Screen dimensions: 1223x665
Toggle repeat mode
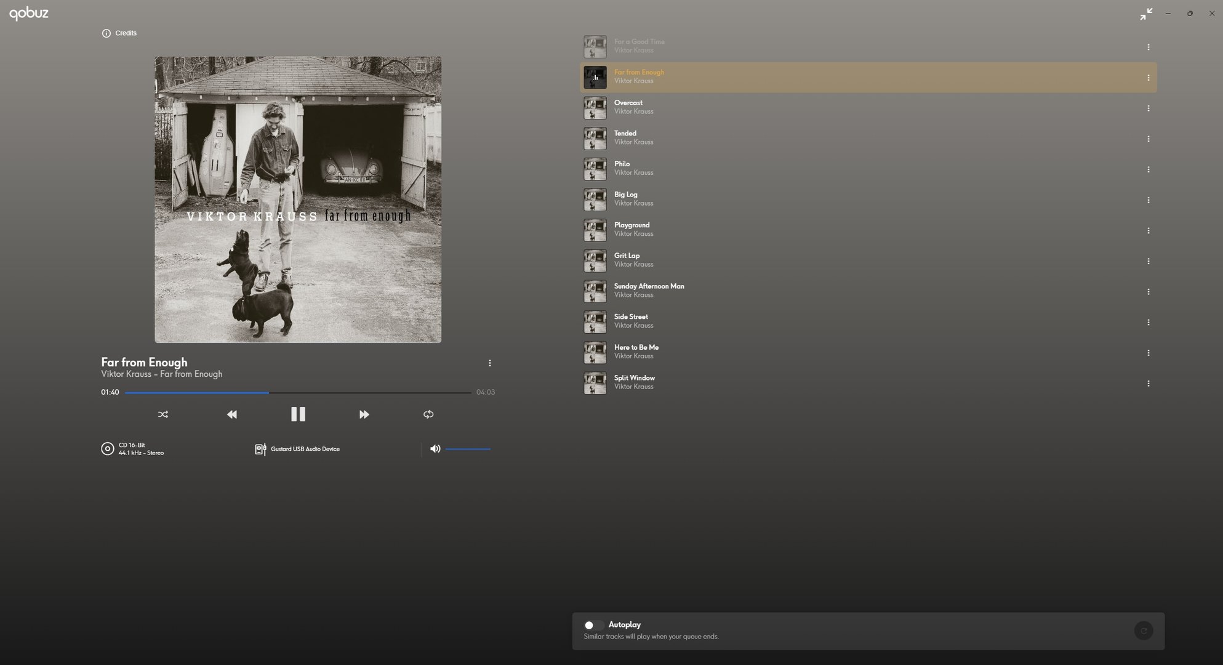[428, 414]
